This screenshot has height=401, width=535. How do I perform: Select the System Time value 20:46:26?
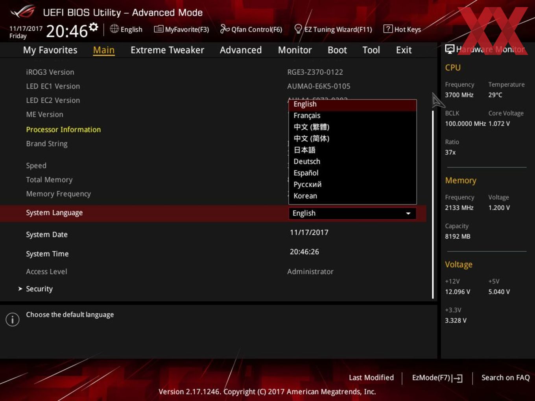coord(304,252)
